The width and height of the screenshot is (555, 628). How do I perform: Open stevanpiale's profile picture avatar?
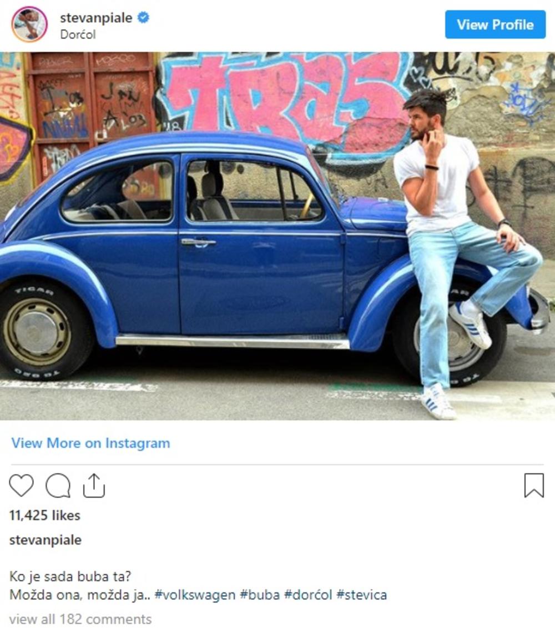(x=29, y=24)
